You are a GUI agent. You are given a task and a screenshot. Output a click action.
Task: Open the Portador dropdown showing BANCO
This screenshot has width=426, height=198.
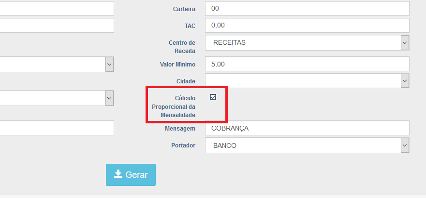tap(307, 145)
